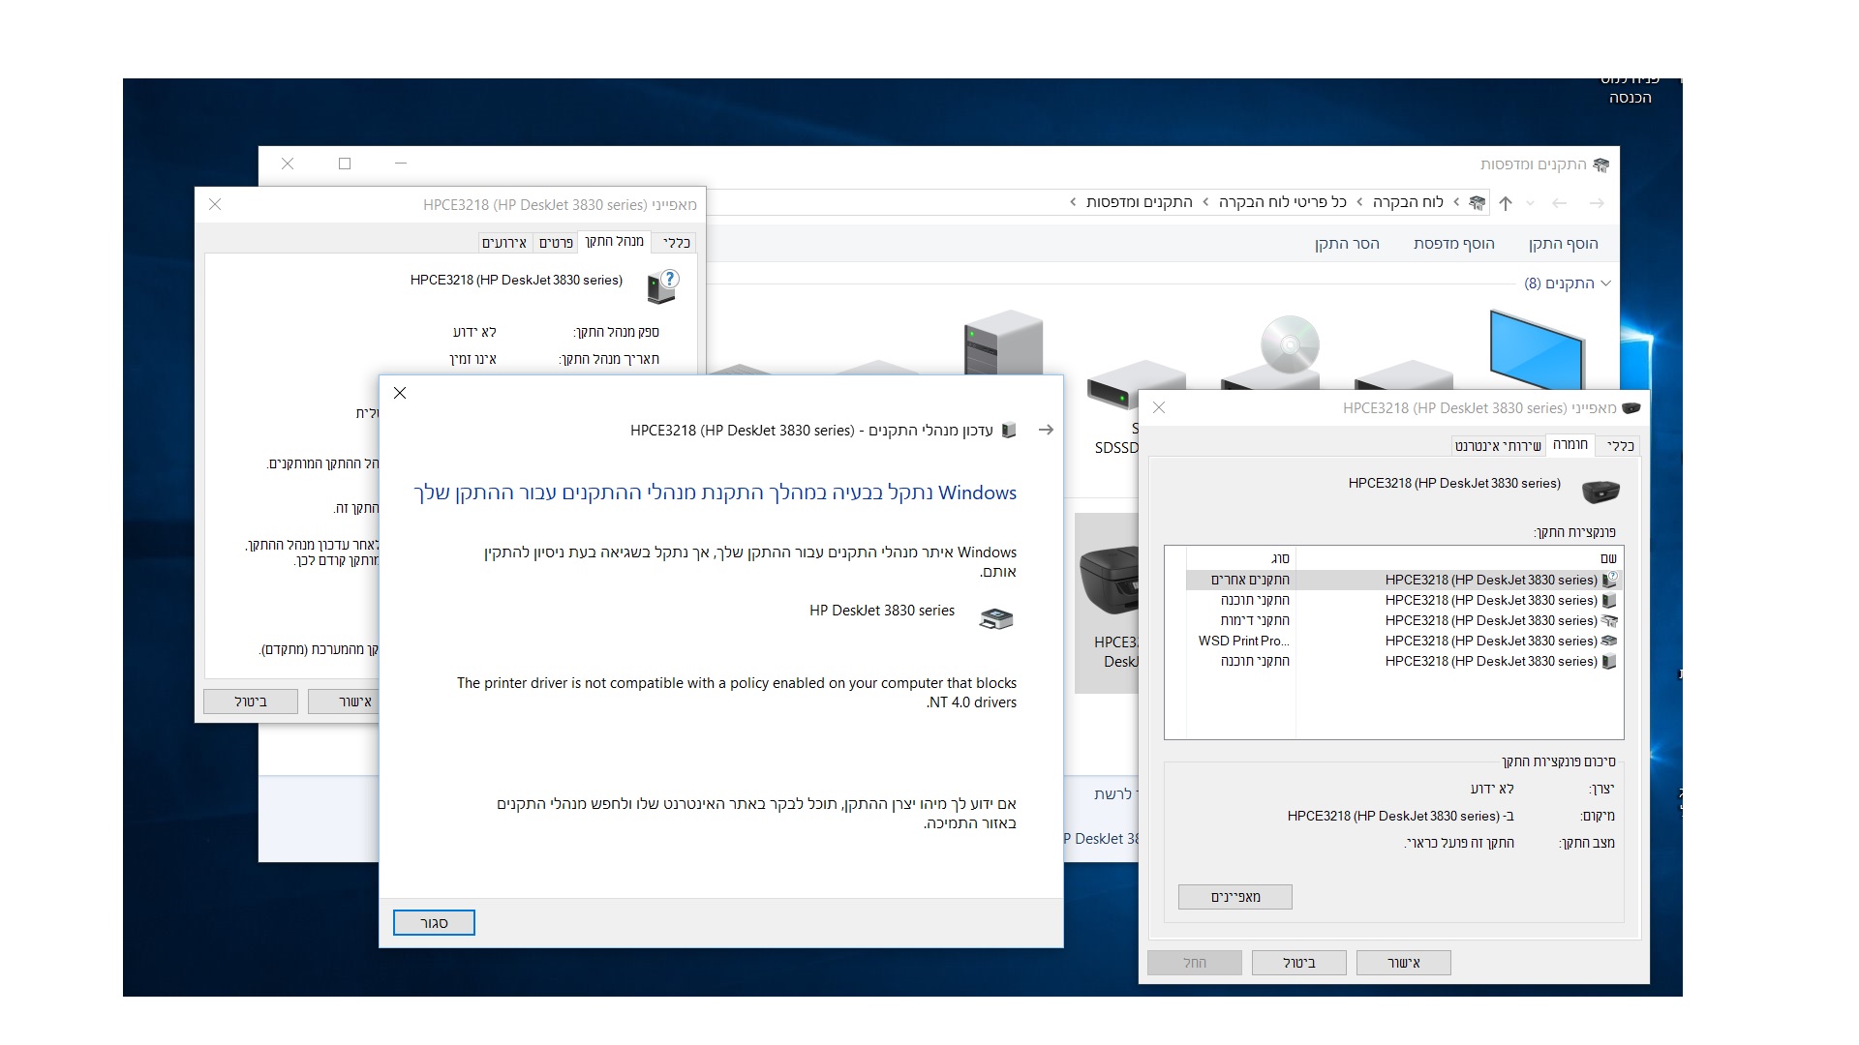The image size is (1859, 1045).
Task: Open the שירותי אינטרנט tab
Action: pyautogui.click(x=1498, y=446)
